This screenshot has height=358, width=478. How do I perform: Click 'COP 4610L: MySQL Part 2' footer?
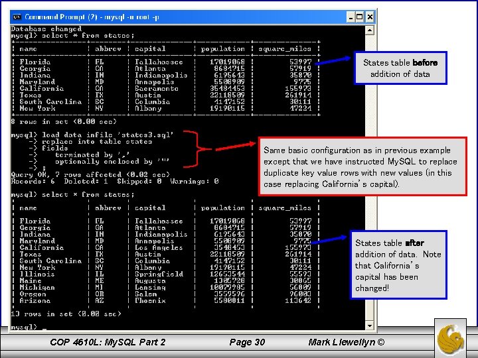(108, 343)
